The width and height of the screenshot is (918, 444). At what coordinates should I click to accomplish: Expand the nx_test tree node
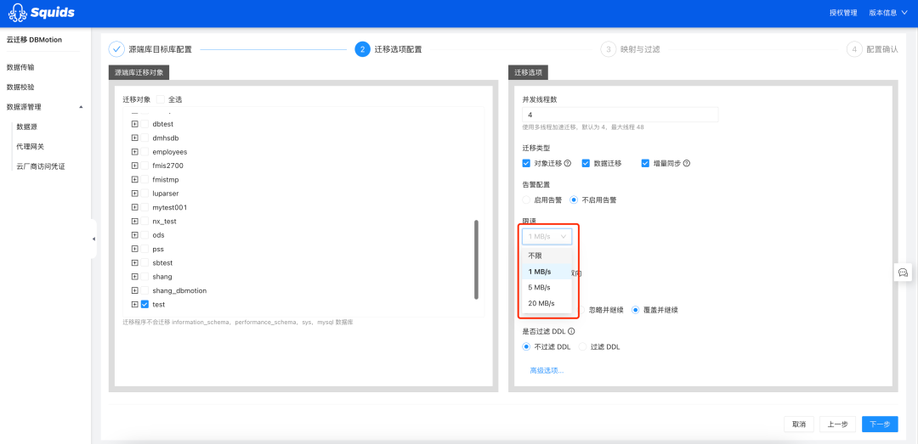[x=134, y=221]
